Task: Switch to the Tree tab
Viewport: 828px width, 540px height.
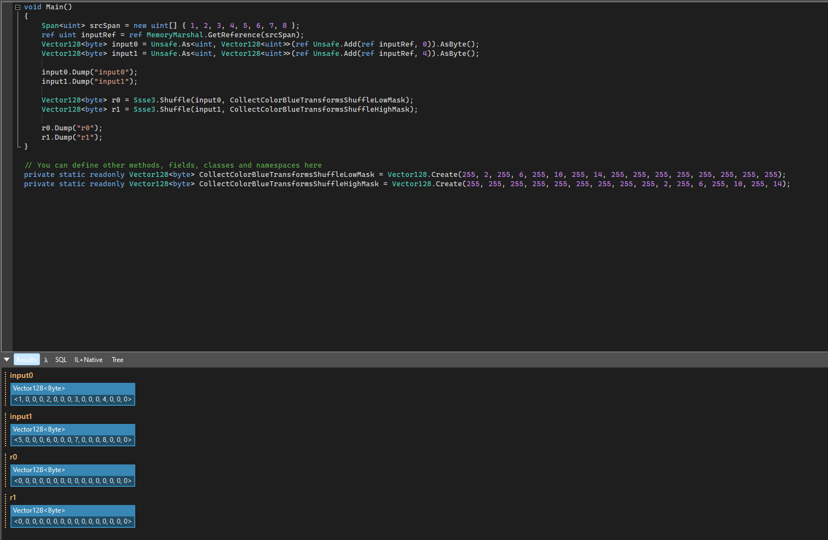Action: (117, 360)
